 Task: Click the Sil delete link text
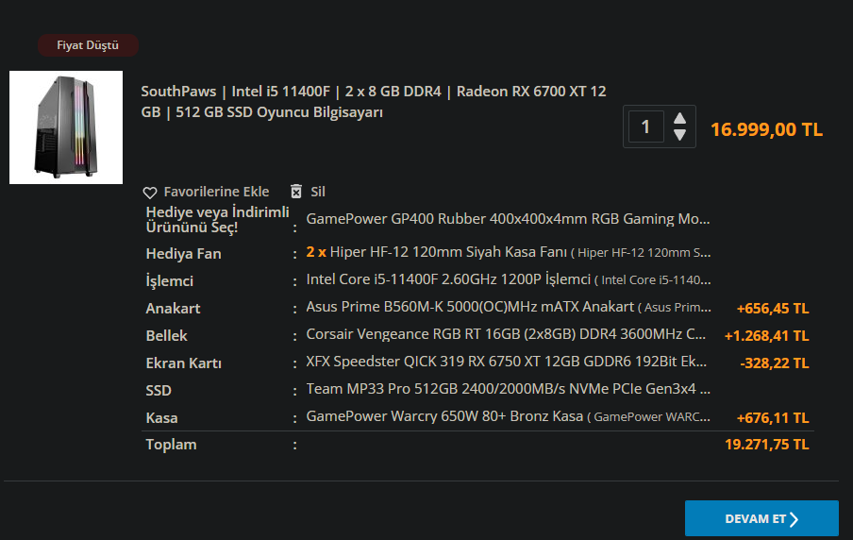click(x=318, y=192)
